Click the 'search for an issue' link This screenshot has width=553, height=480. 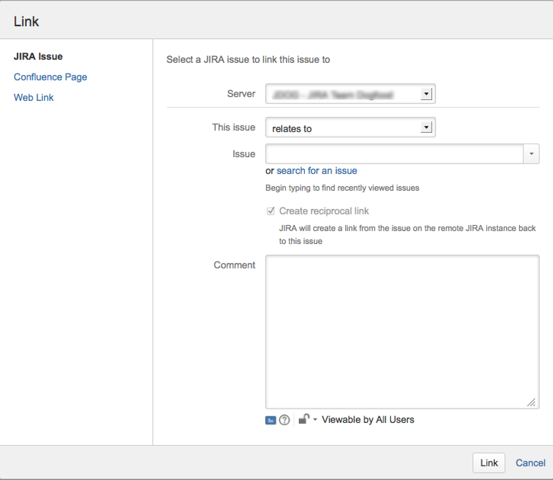pyautogui.click(x=317, y=171)
